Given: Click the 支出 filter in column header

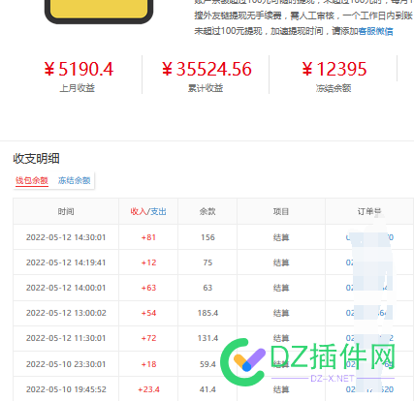Looking at the screenshot, I should (x=158, y=211).
